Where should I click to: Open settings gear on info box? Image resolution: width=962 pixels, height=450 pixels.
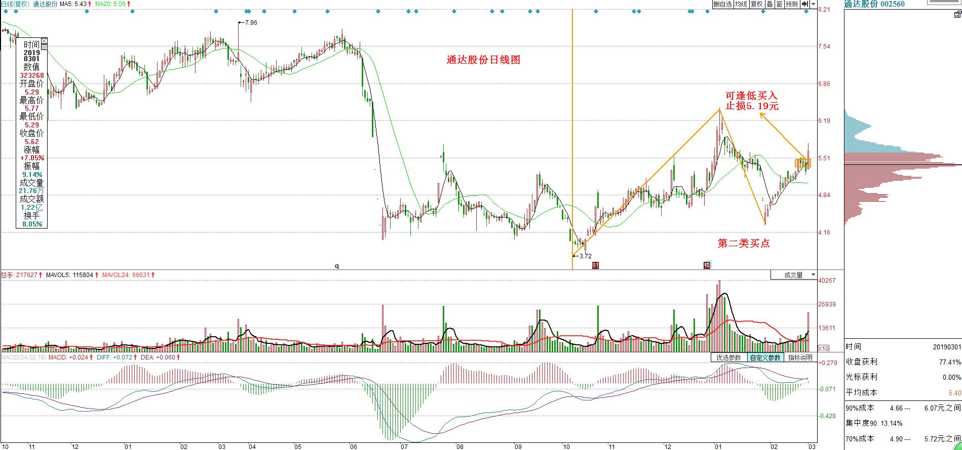pos(44,47)
